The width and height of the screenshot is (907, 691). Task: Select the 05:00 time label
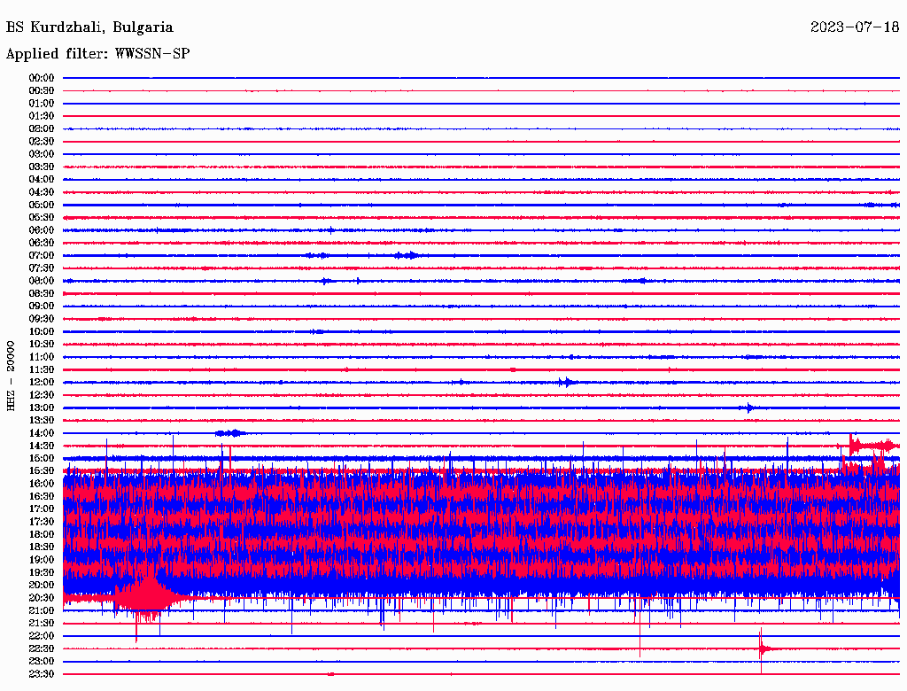point(42,205)
